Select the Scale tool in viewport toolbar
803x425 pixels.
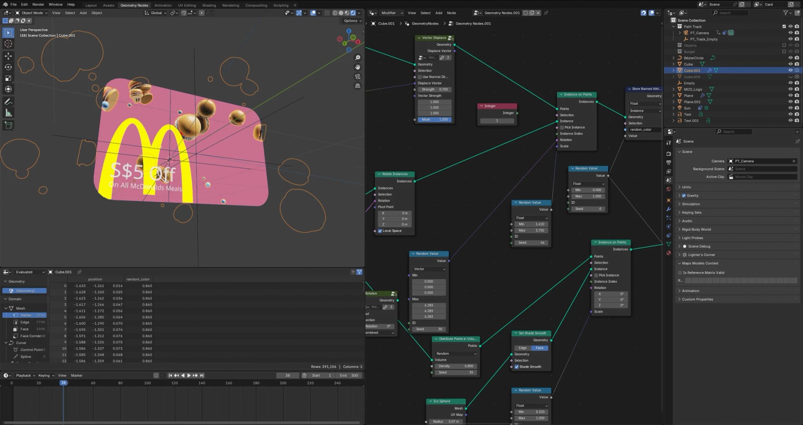coord(8,78)
